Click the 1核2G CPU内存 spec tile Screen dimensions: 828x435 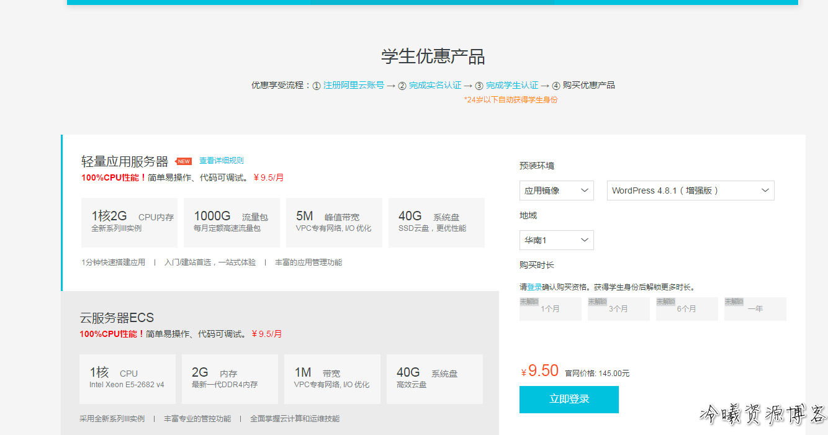[x=130, y=223]
